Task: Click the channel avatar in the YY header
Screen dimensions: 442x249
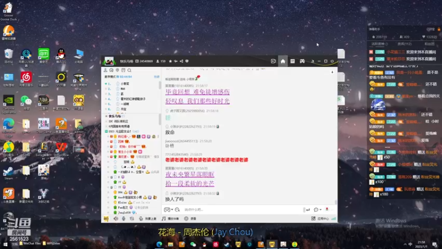Action: [x=109, y=61]
